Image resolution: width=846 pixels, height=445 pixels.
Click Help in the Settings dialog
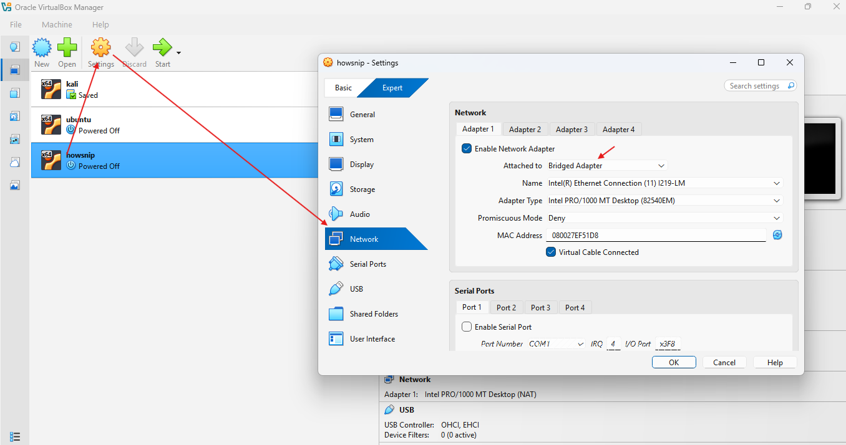pos(775,363)
